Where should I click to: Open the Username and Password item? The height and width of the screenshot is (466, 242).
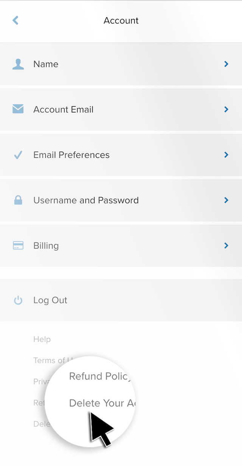(86, 200)
